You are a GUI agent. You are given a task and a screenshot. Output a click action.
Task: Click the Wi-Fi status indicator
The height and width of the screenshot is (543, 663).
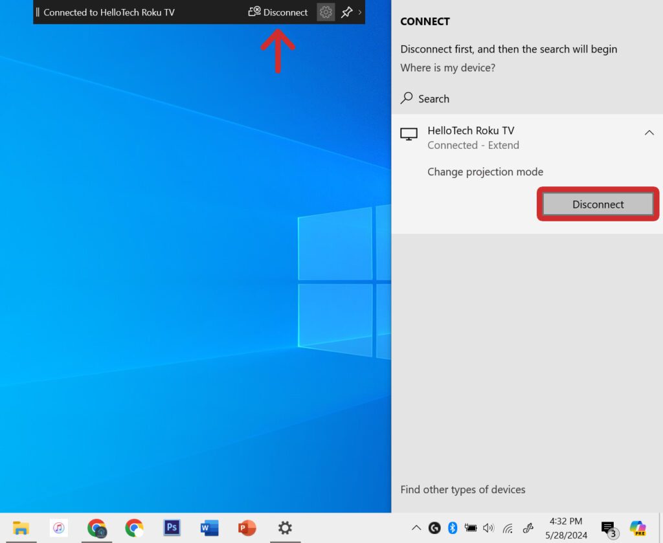pyautogui.click(x=508, y=527)
